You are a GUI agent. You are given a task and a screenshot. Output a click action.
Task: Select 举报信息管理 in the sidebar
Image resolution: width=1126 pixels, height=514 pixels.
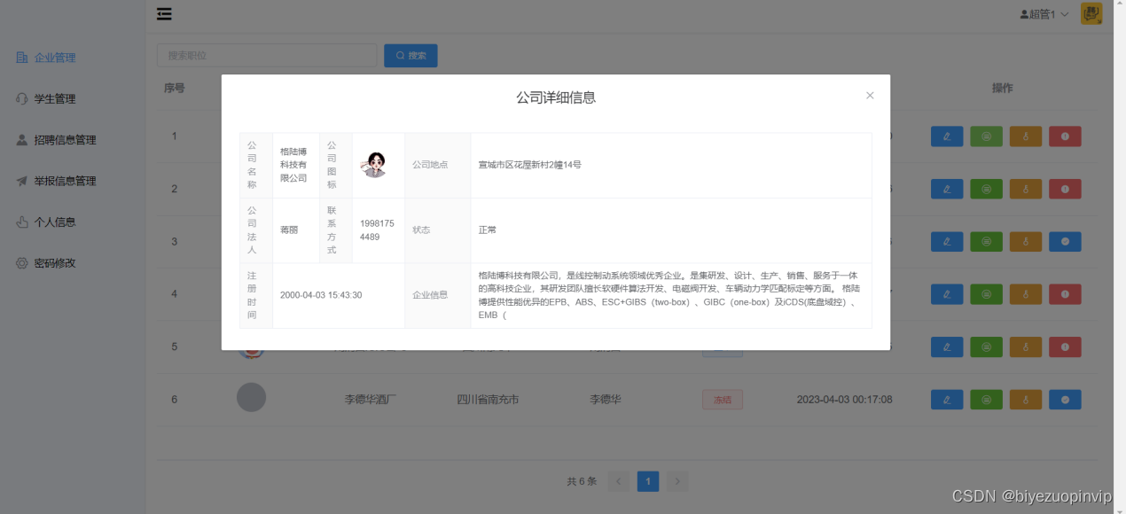(x=56, y=181)
